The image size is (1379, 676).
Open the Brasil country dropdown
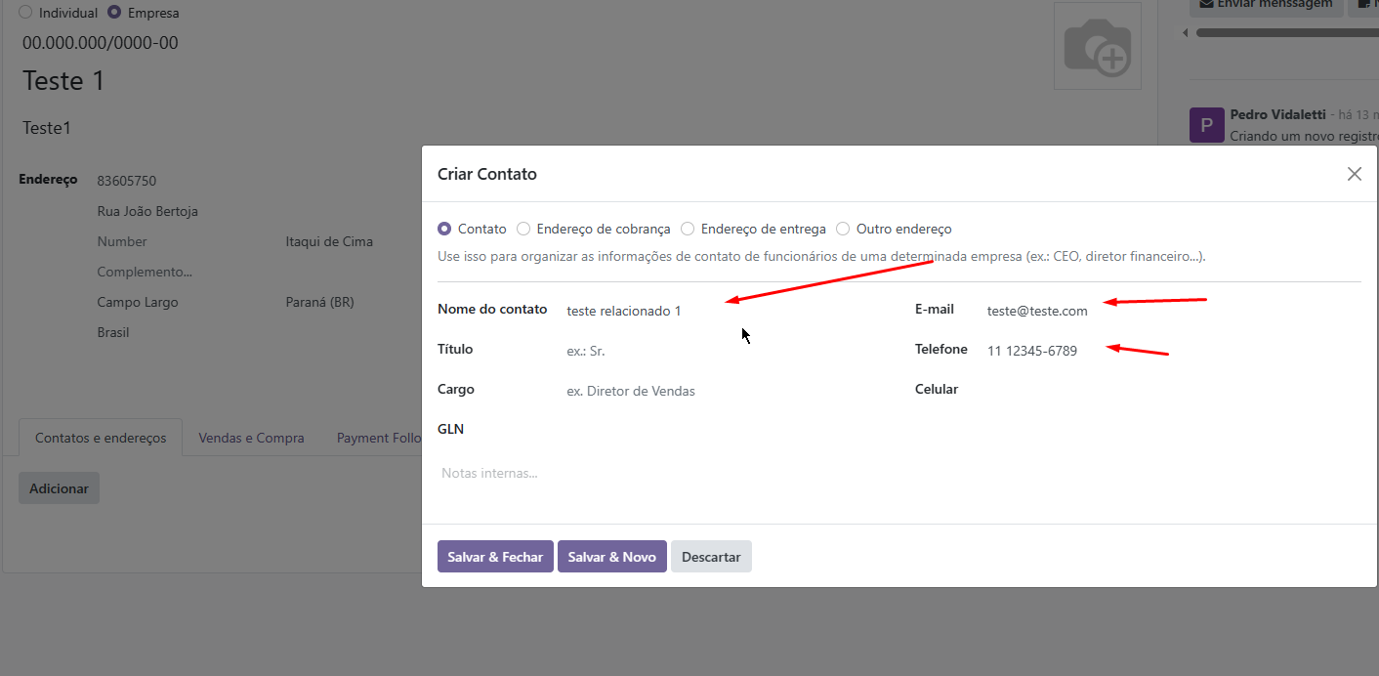coord(113,332)
